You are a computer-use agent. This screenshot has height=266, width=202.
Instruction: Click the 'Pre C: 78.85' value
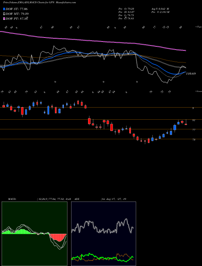pyautogui.click(x=126, y=19)
